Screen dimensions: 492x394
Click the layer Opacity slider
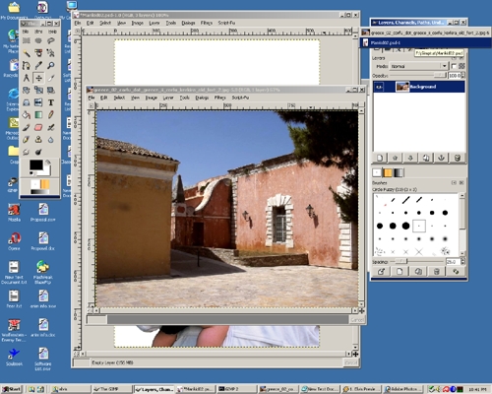point(418,76)
